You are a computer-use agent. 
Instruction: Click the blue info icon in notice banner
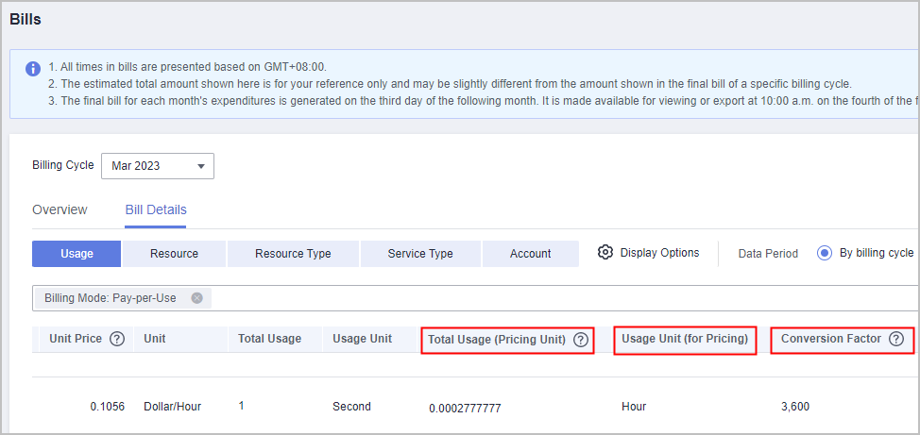click(x=33, y=68)
